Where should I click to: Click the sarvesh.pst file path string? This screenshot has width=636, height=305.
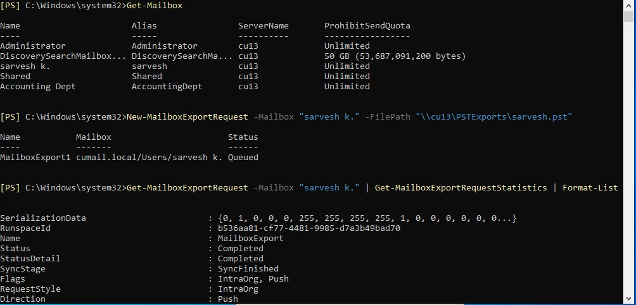tap(495, 117)
